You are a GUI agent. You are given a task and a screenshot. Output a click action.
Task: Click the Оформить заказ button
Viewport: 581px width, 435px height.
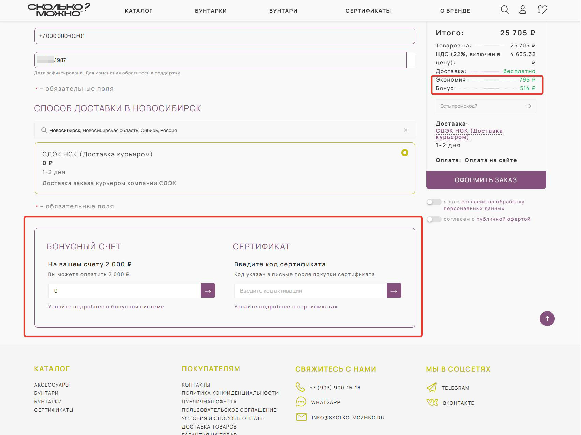486,180
